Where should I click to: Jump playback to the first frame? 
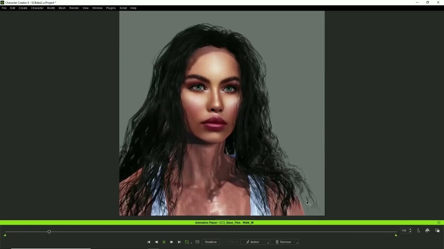coord(148,242)
